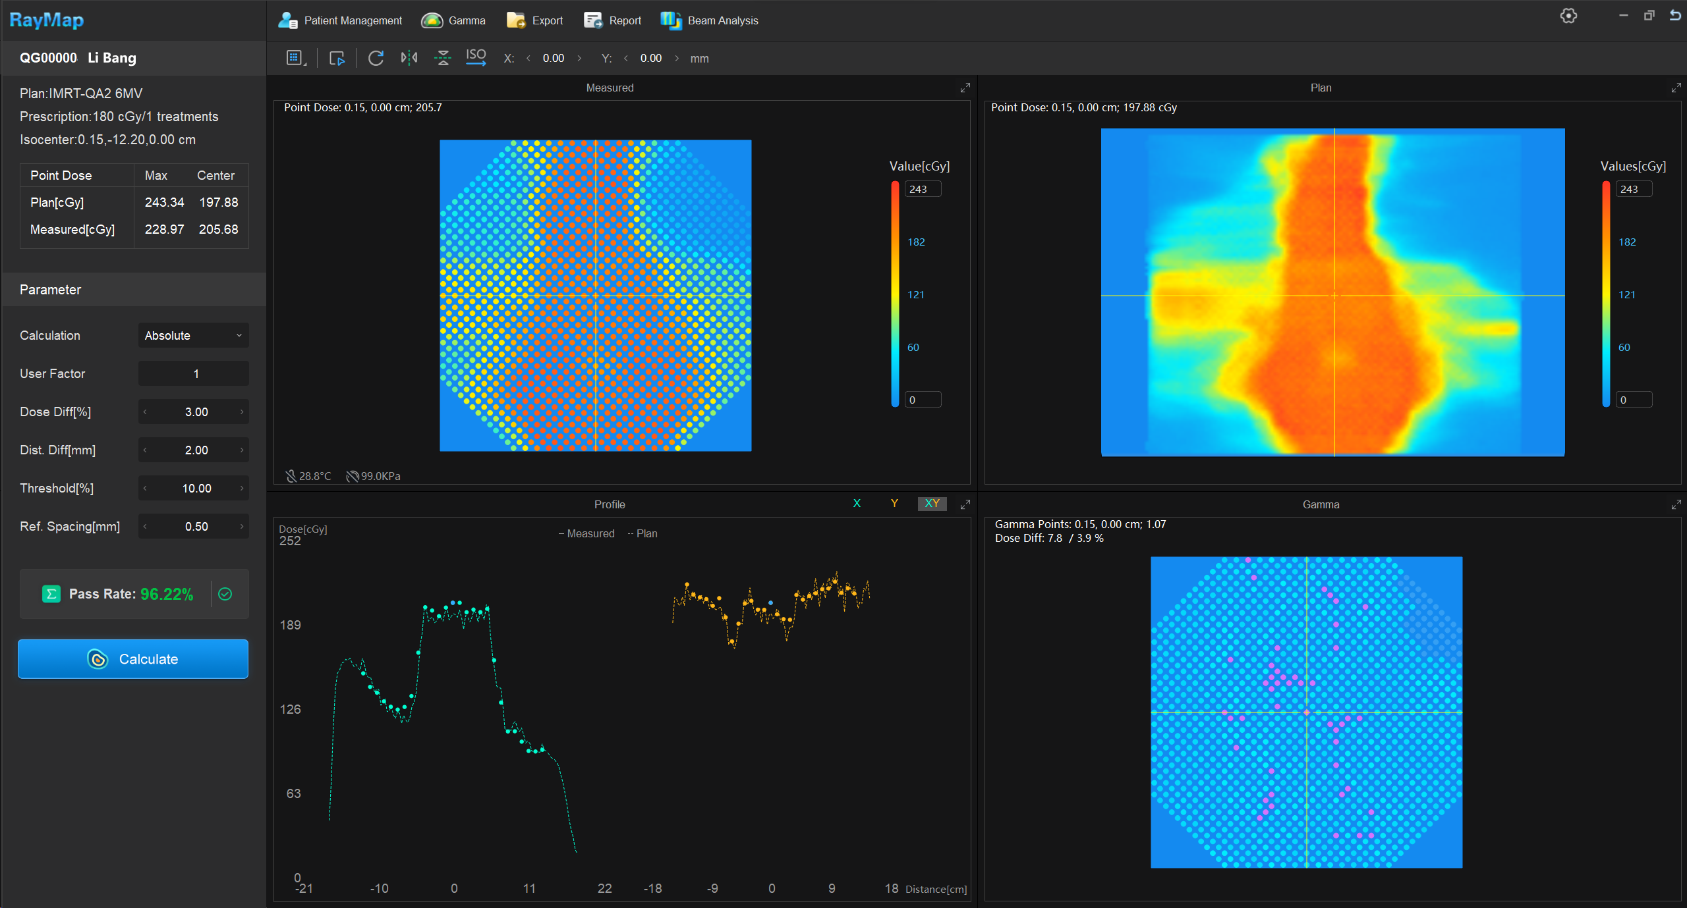Click the refresh/rotate icon in the toolbar
The width and height of the screenshot is (1687, 908).
pos(376,58)
